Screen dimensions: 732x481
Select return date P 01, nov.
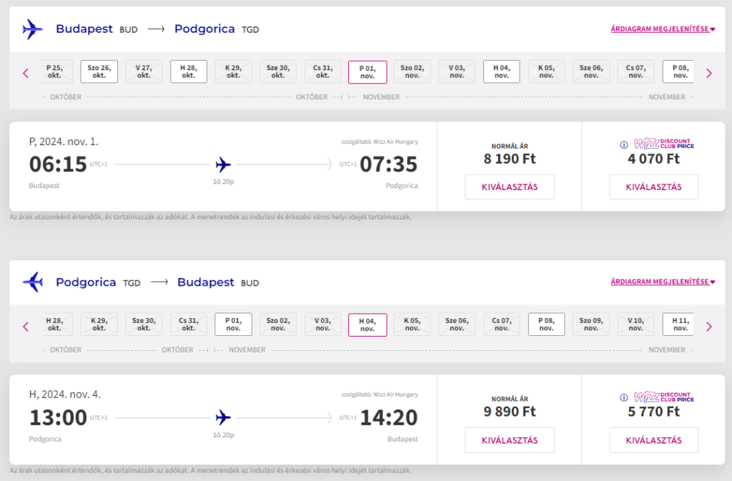pos(233,324)
